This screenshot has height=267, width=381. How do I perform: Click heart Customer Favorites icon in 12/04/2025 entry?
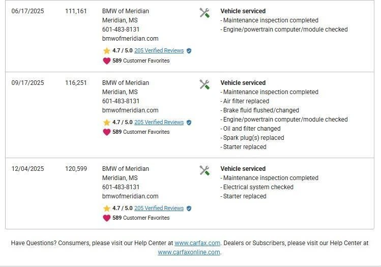(107, 218)
